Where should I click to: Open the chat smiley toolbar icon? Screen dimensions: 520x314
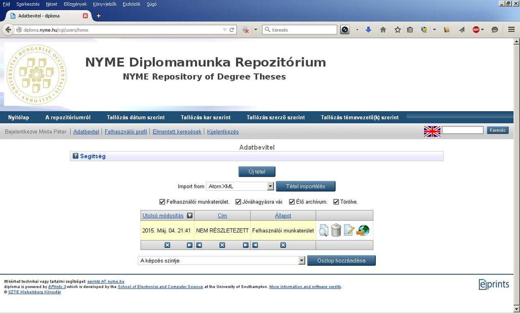495,30
